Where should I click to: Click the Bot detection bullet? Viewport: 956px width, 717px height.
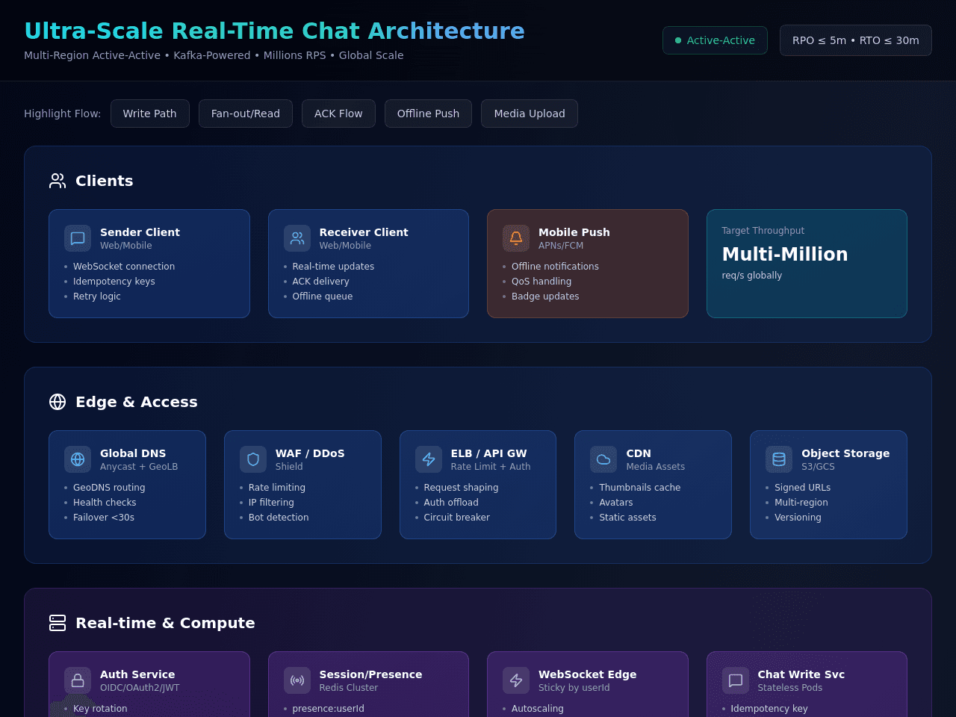(x=279, y=518)
